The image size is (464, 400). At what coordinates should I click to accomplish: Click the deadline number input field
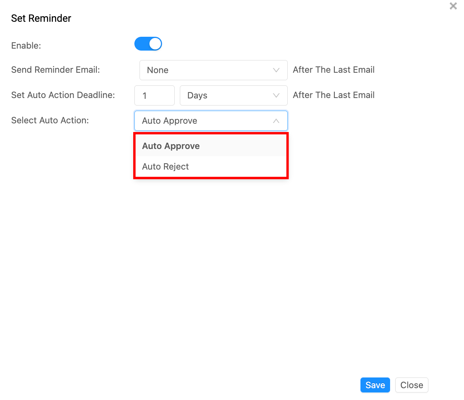pos(154,95)
